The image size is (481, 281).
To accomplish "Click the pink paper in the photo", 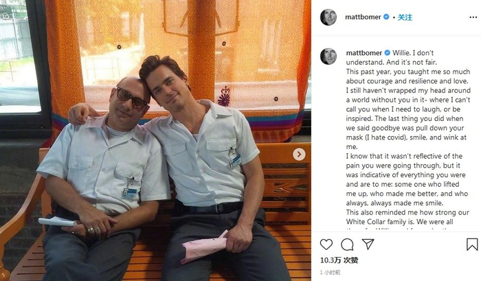I will tap(204, 247).
